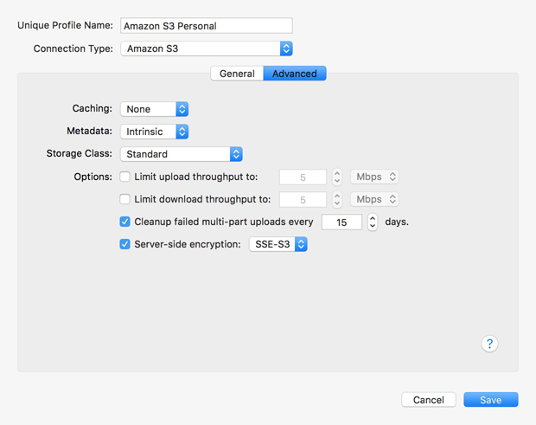
Task: Decrease the cleanup days stepper value
Action: (373, 227)
